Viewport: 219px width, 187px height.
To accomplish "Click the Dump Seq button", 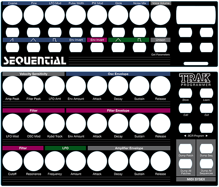I will pyautogui.click(x=206, y=149).
